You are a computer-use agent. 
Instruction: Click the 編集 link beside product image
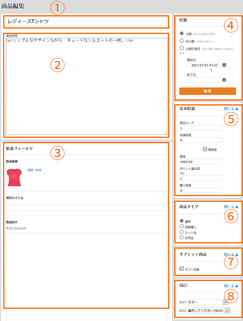click(x=30, y=170)
